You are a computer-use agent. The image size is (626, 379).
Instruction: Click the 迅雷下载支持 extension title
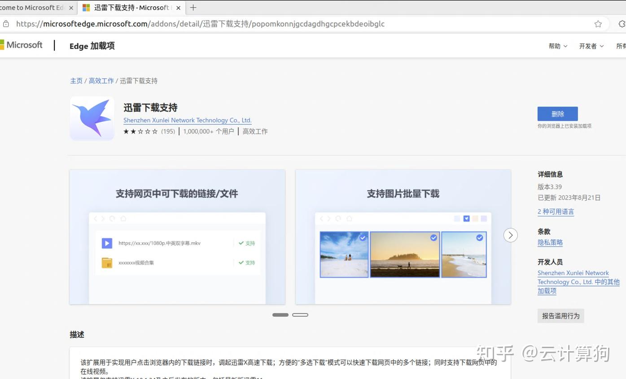[x=150, y=108]
